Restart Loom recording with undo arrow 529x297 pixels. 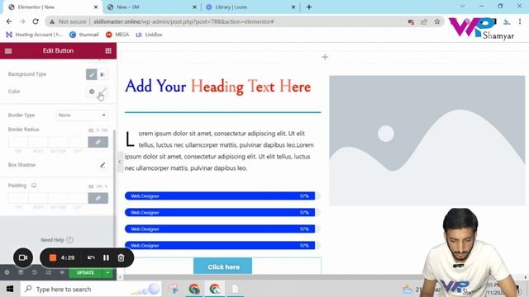click(x=91, y=257)
